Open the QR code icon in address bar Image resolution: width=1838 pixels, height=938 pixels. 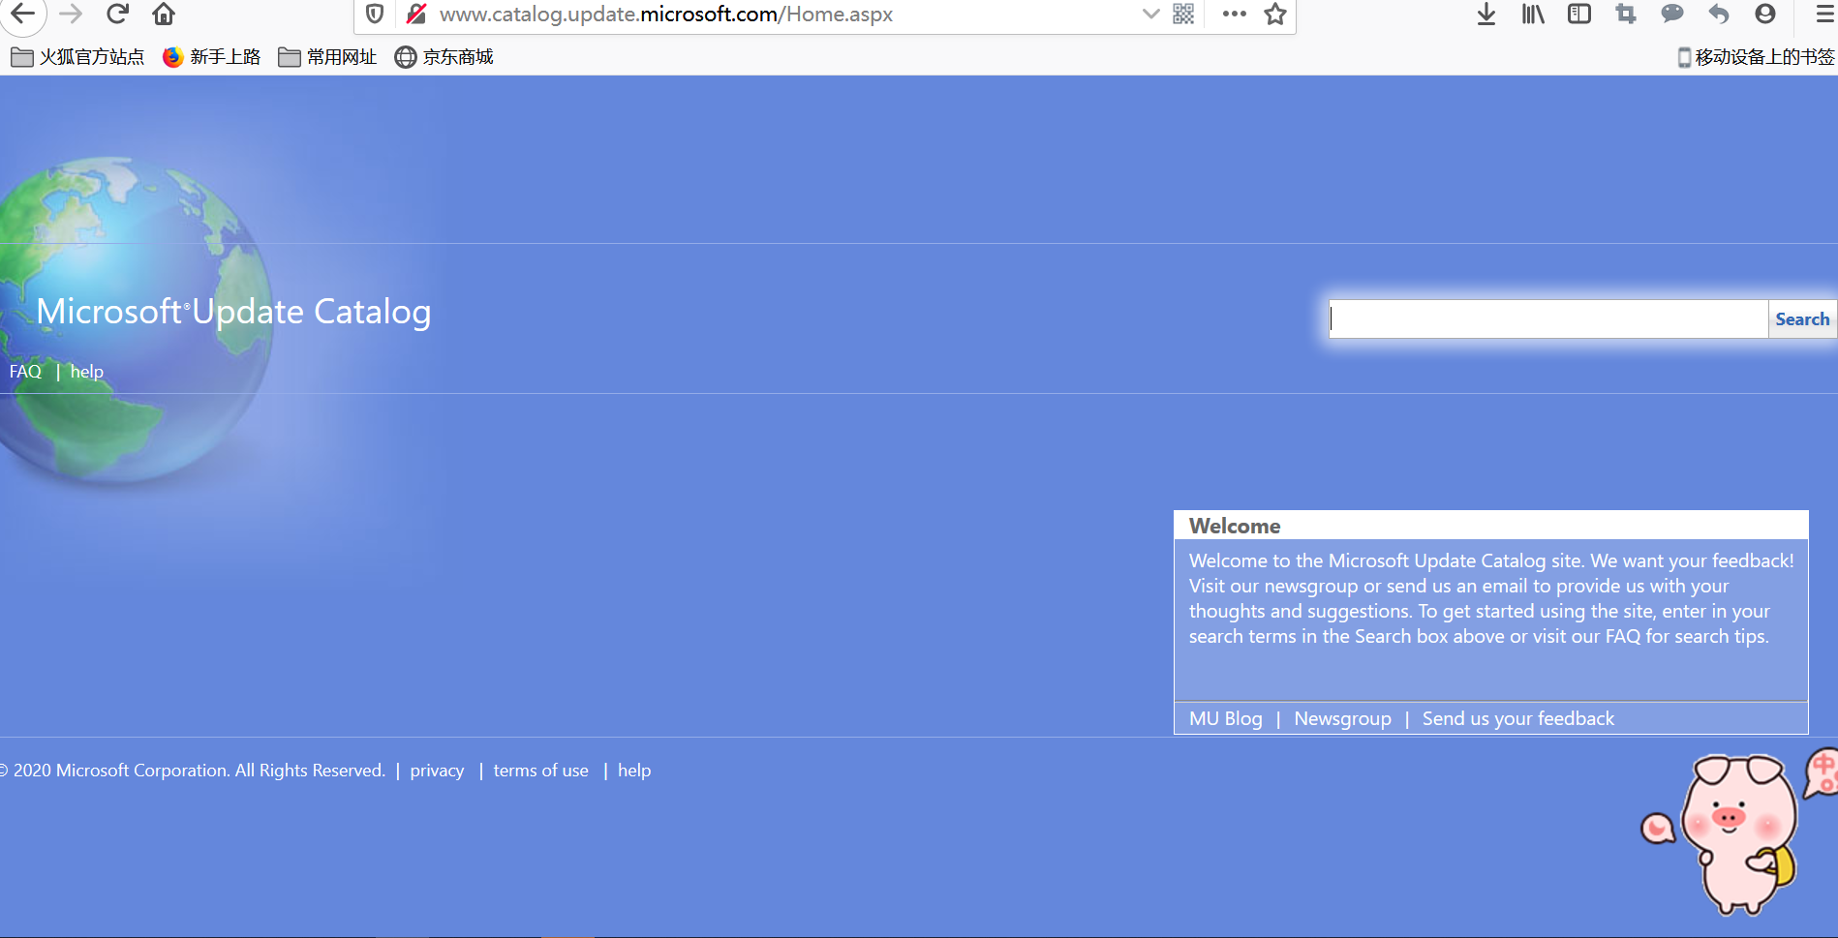click(1183, 14)
